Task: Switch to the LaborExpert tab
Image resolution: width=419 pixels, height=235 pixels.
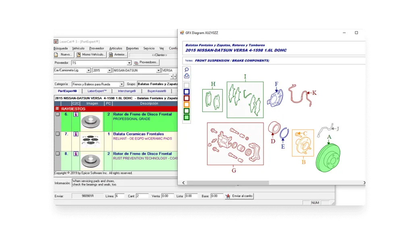Action: coord(97,91)
